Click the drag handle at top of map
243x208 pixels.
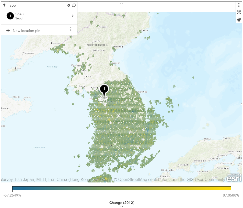click(x=121, y=4)
